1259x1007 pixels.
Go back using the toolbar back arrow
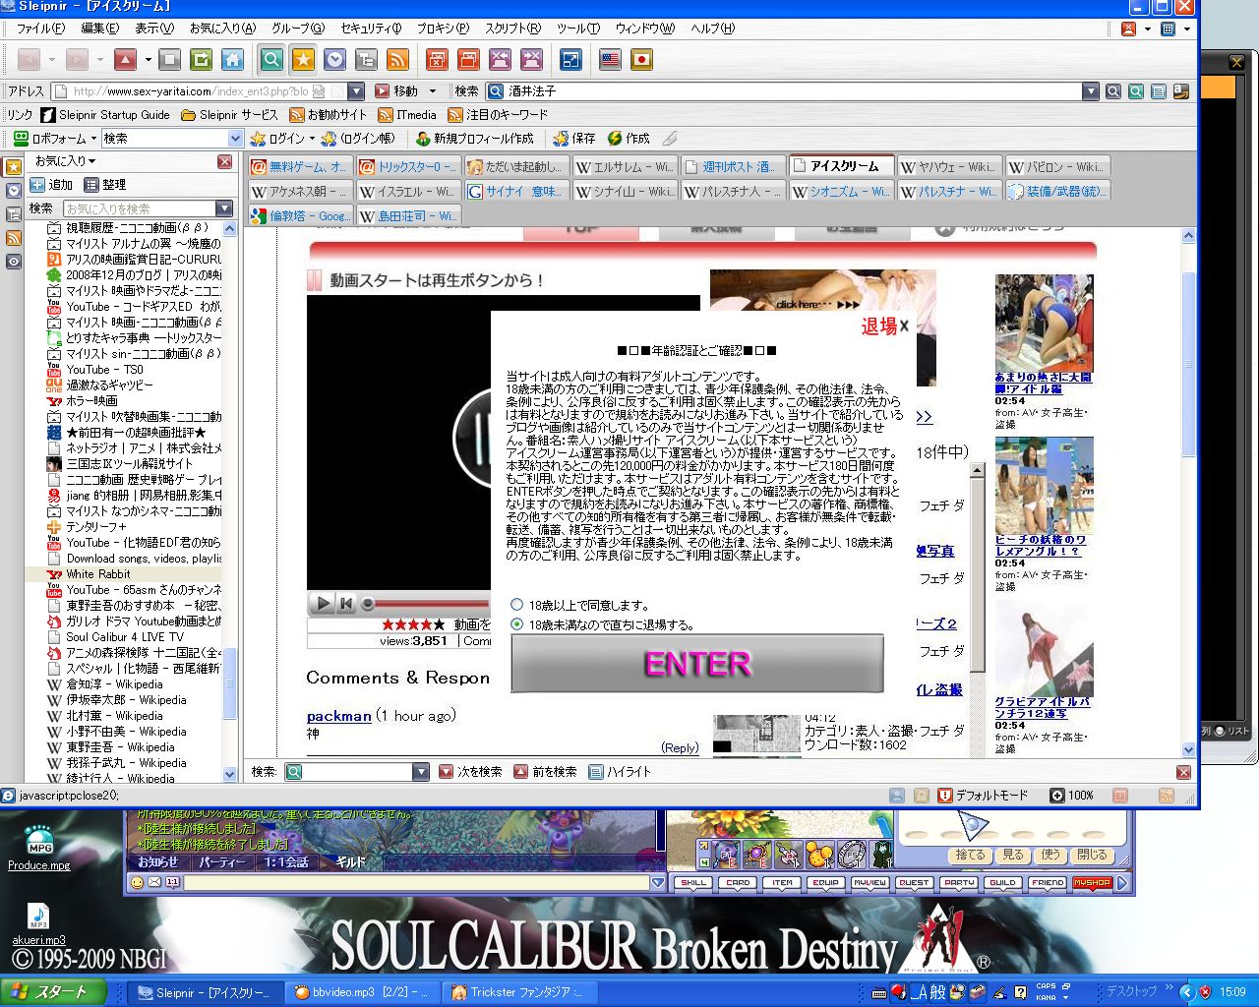[30, 60]
